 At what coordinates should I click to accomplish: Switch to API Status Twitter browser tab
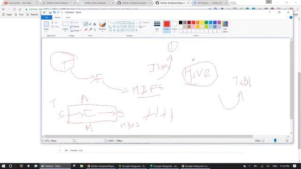210,3
